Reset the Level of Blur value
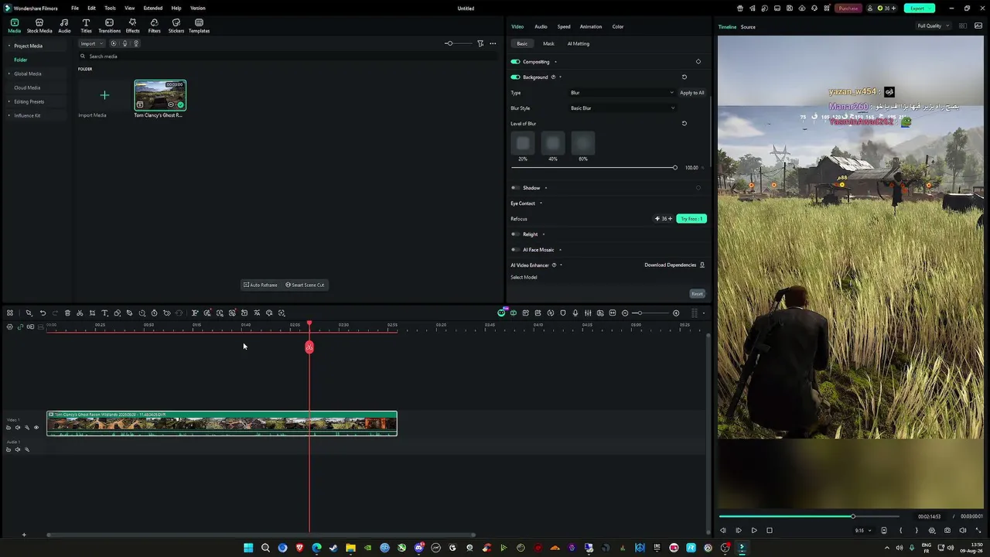The image size is (990, 557). (x=684, y=124)
